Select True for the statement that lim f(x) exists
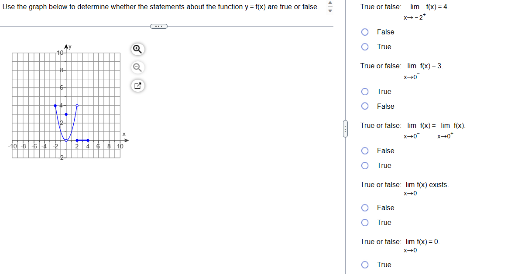 click(x=365, y=222)
